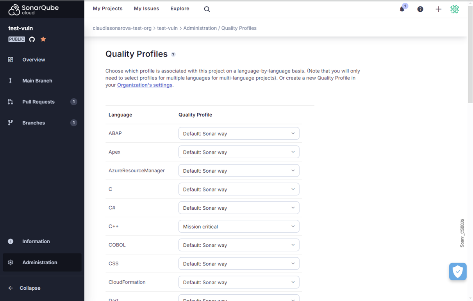Open the user avatar menu

pos(455,9)
